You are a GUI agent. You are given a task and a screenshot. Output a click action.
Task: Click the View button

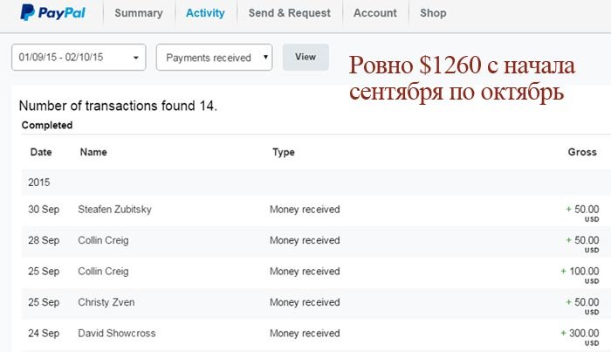click(305, 57)
